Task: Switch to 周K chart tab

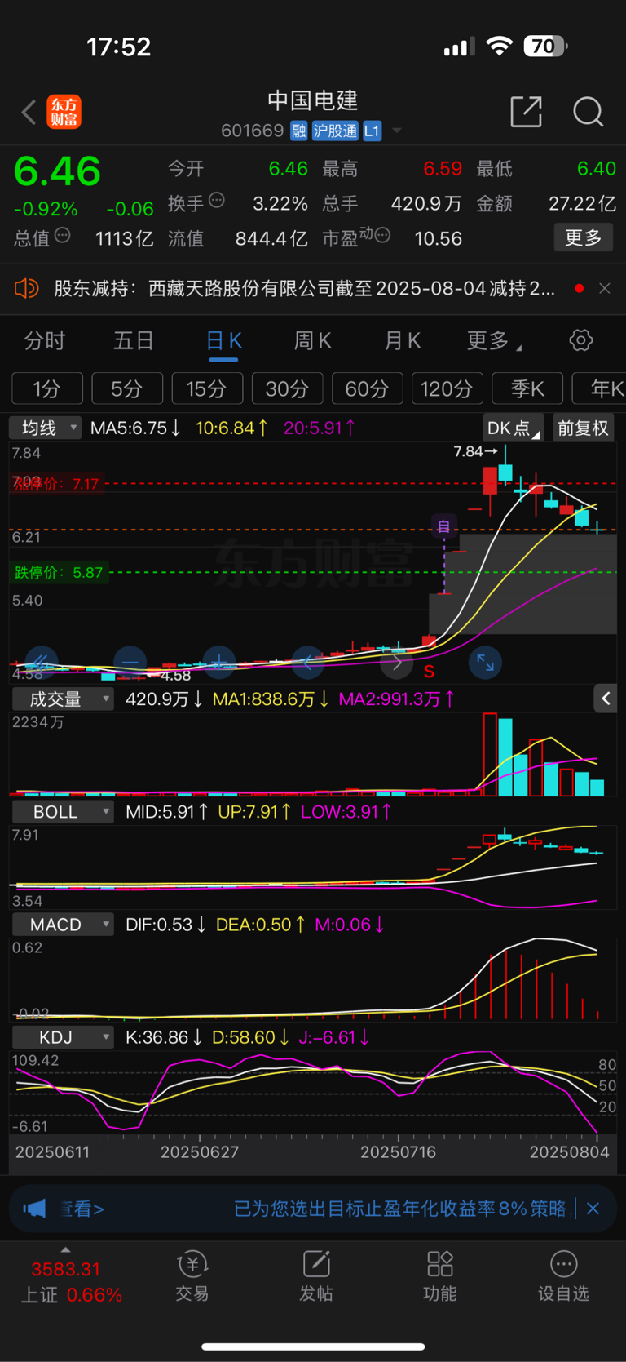Action: (312, 340)
